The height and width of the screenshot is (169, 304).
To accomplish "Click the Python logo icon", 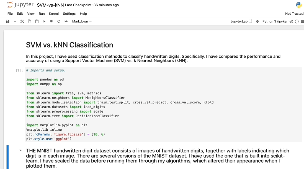I will 298,5.
